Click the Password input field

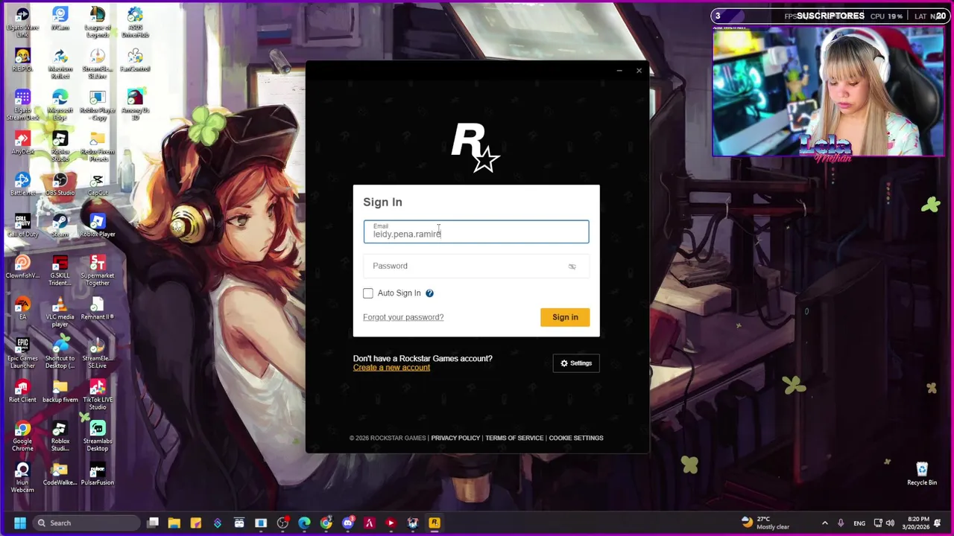tap(476, 266)
